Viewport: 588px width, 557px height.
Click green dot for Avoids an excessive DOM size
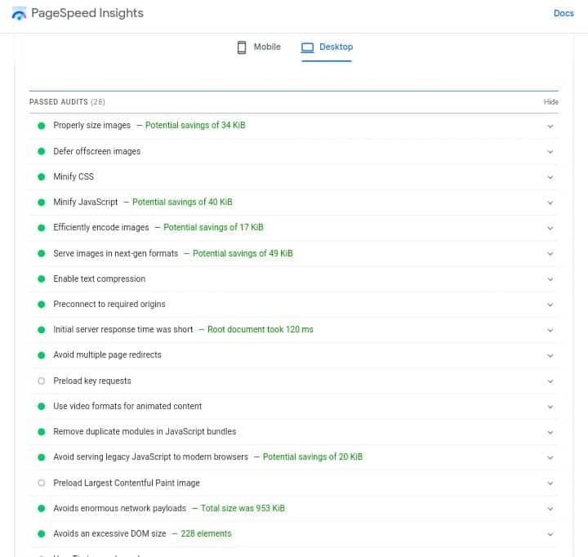coord(42,534)
